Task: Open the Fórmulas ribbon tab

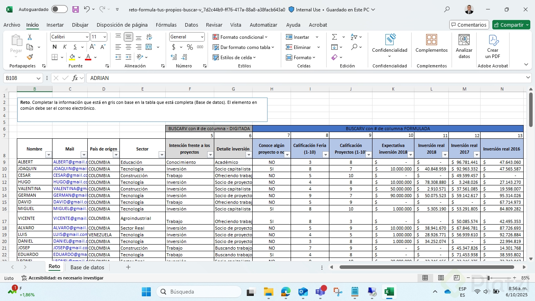Action: [166, 25]
